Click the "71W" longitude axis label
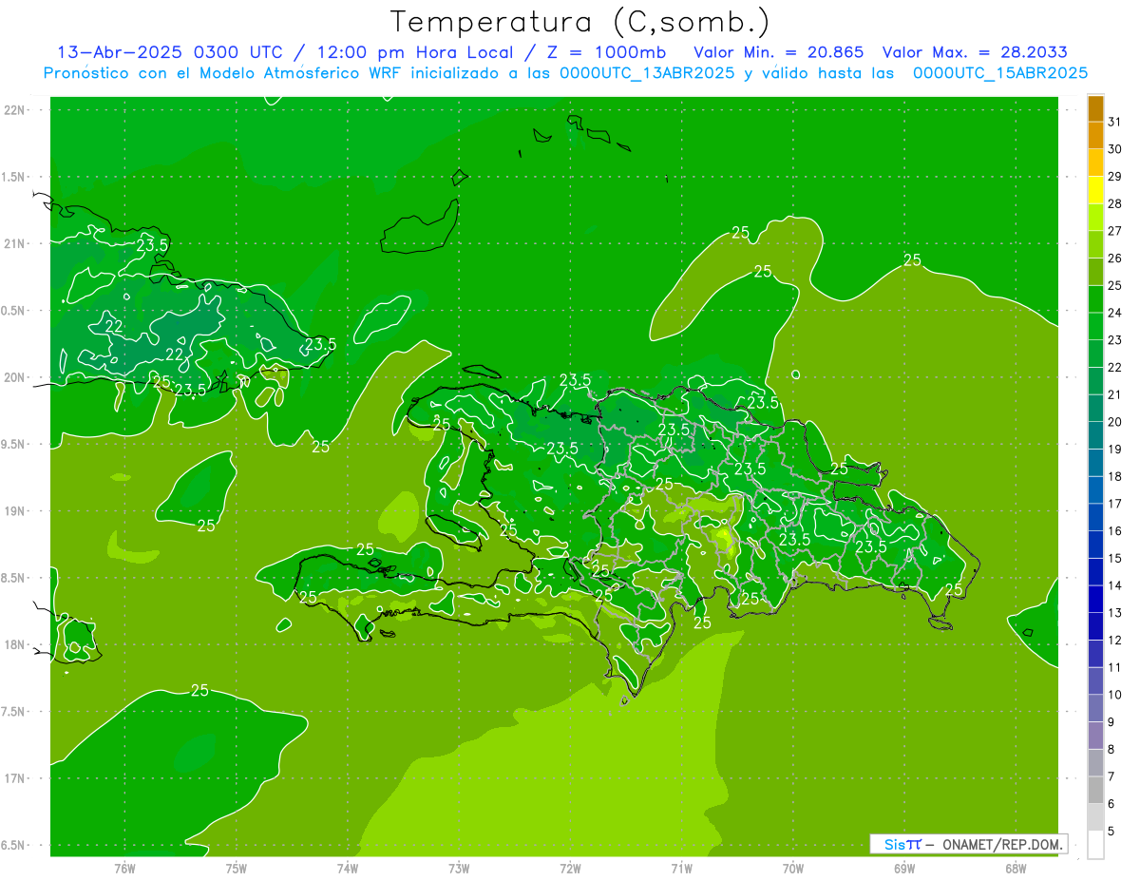The height and width of the screenshot is (881, 1140). click(681, 869)
